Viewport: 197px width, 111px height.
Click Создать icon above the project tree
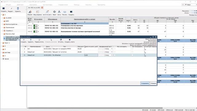tap(4, 8)
